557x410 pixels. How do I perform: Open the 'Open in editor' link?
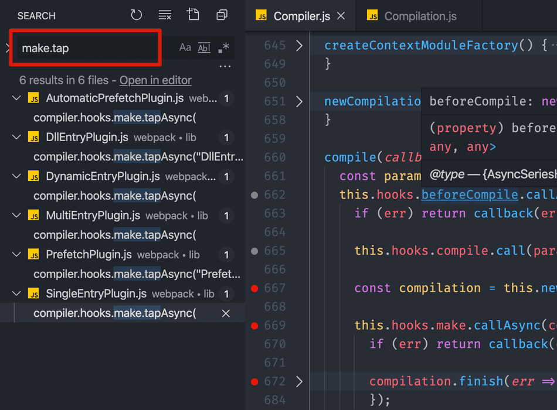(x=155, y=80)
